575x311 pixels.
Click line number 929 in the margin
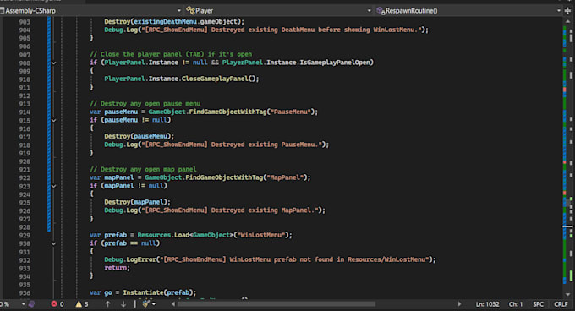pos(25,236)
